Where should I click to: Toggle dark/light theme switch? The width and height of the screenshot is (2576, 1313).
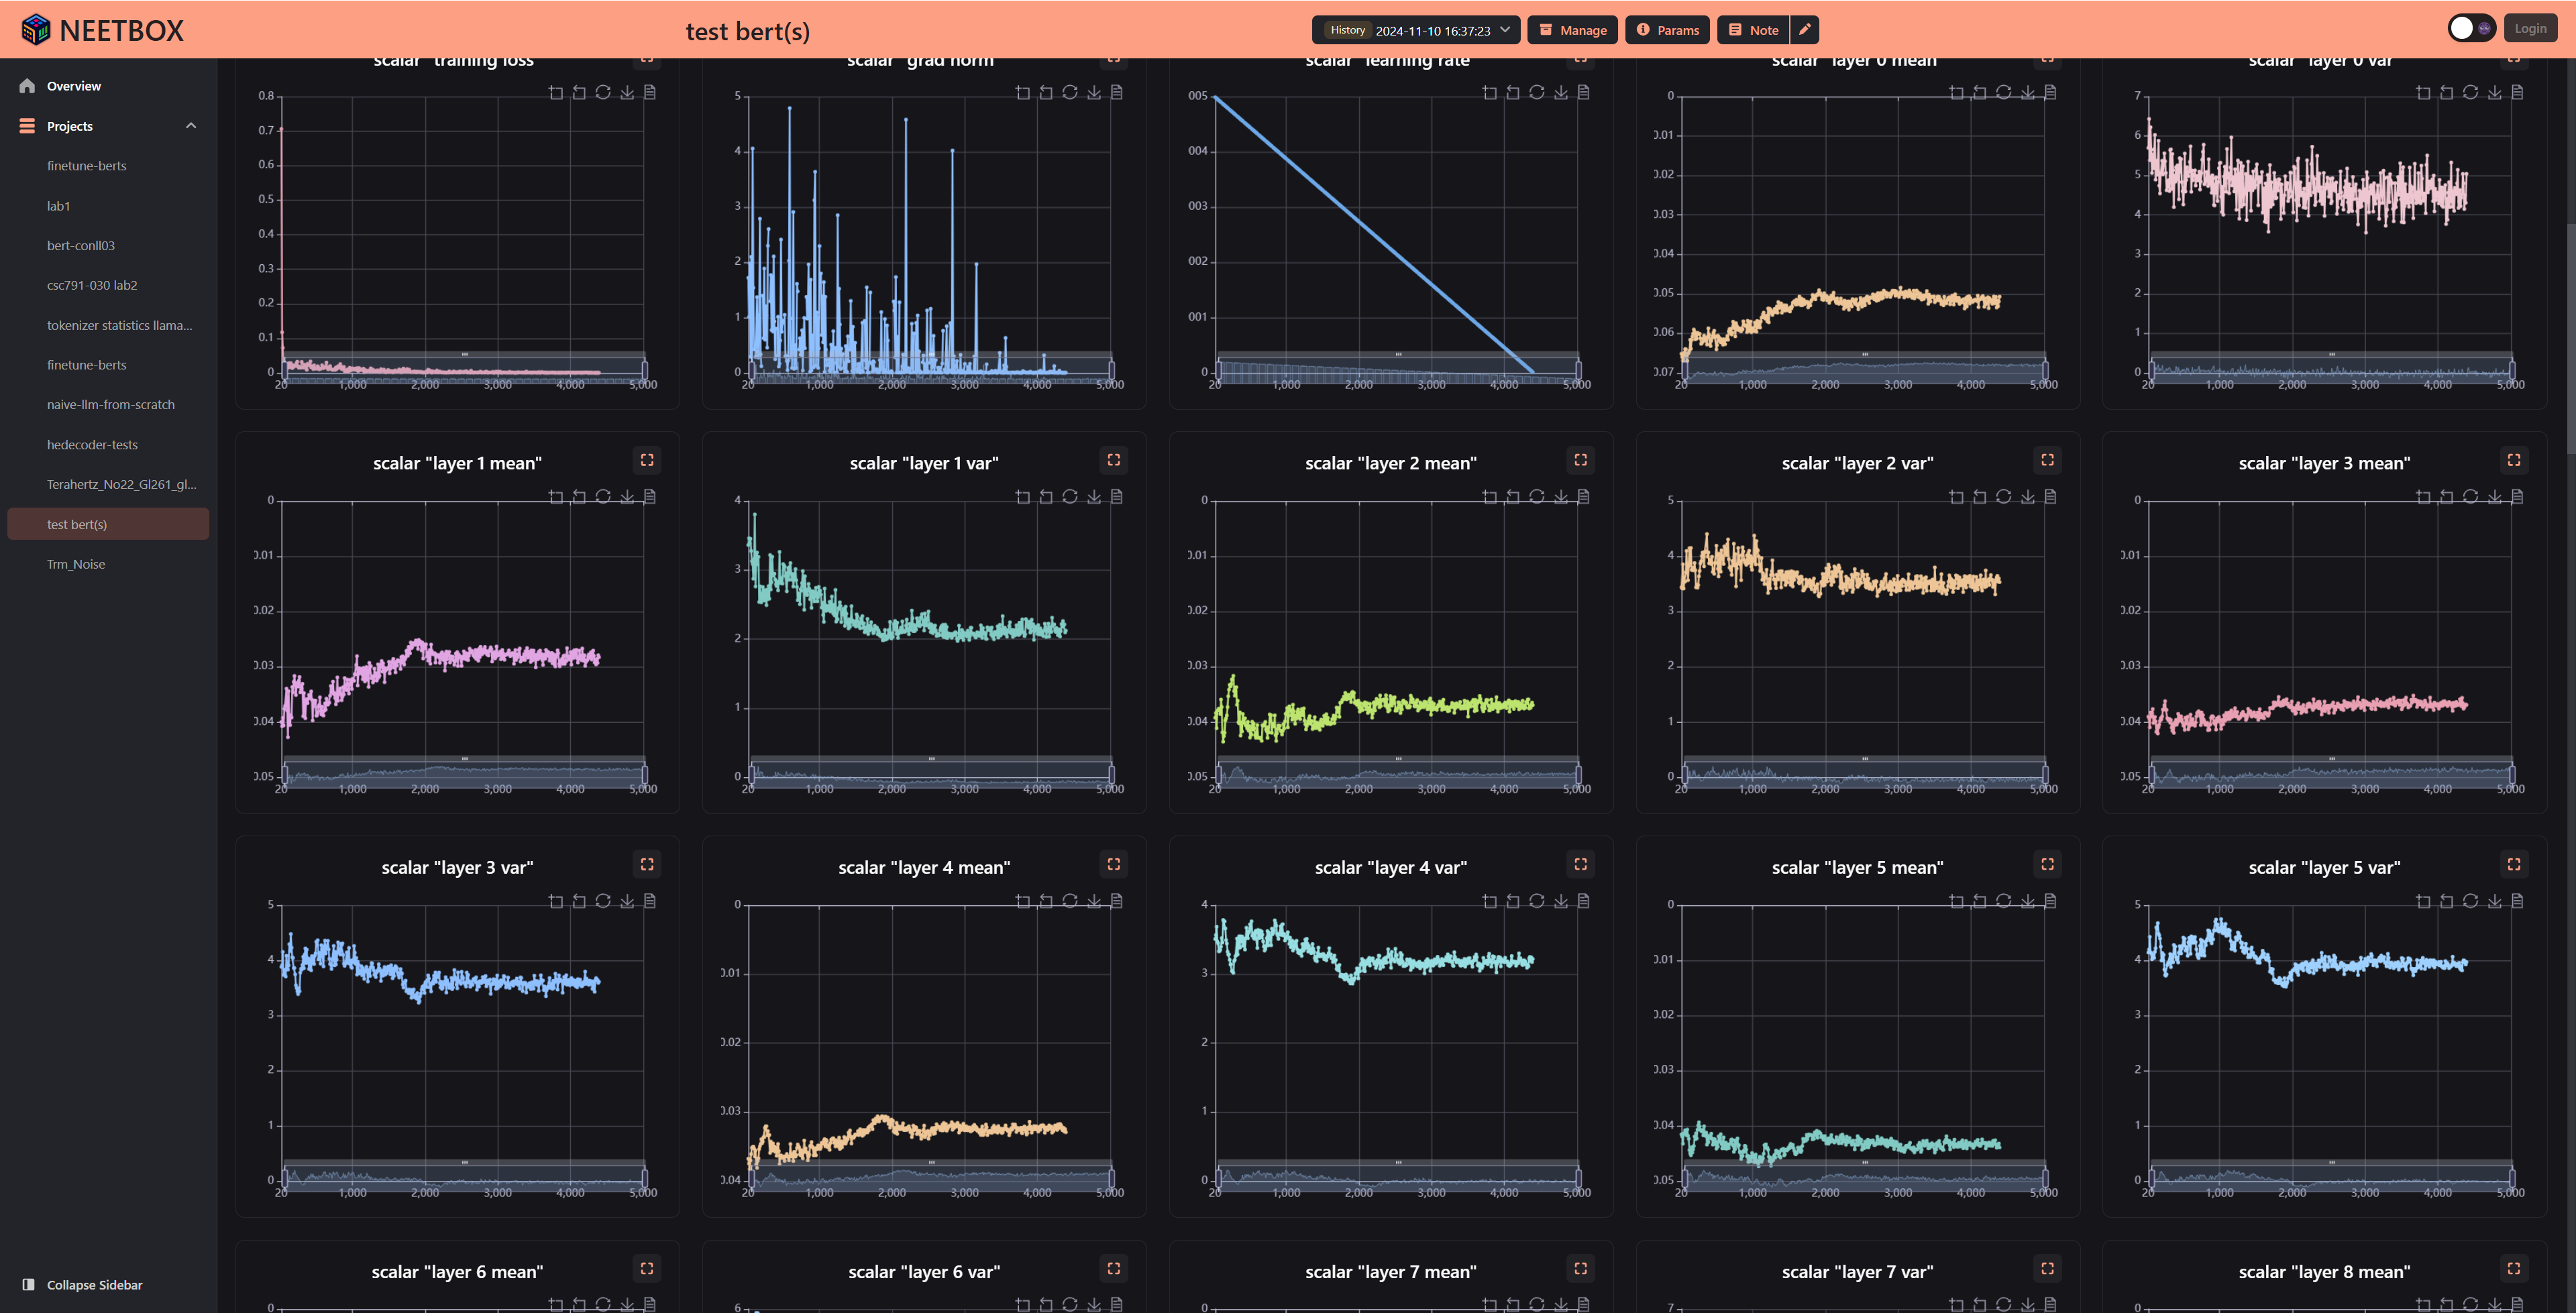2471,29
